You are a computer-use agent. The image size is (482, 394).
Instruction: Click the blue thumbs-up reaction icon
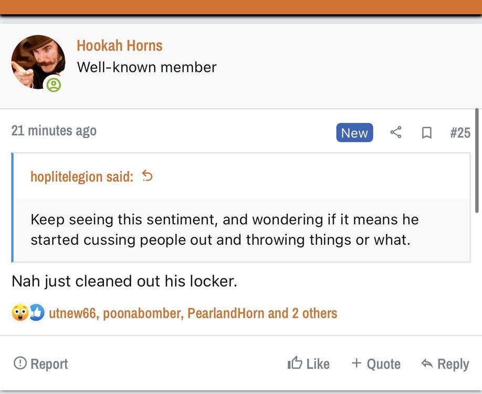click(36, 313)
